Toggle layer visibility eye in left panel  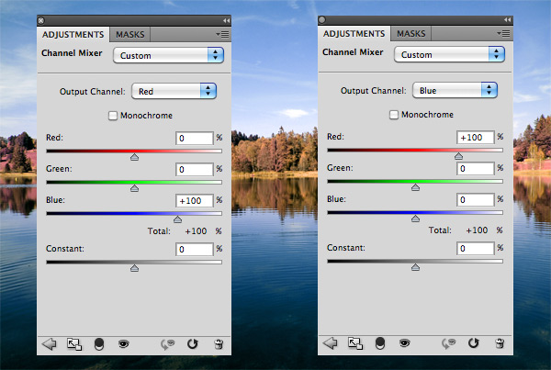click(123, 343)
